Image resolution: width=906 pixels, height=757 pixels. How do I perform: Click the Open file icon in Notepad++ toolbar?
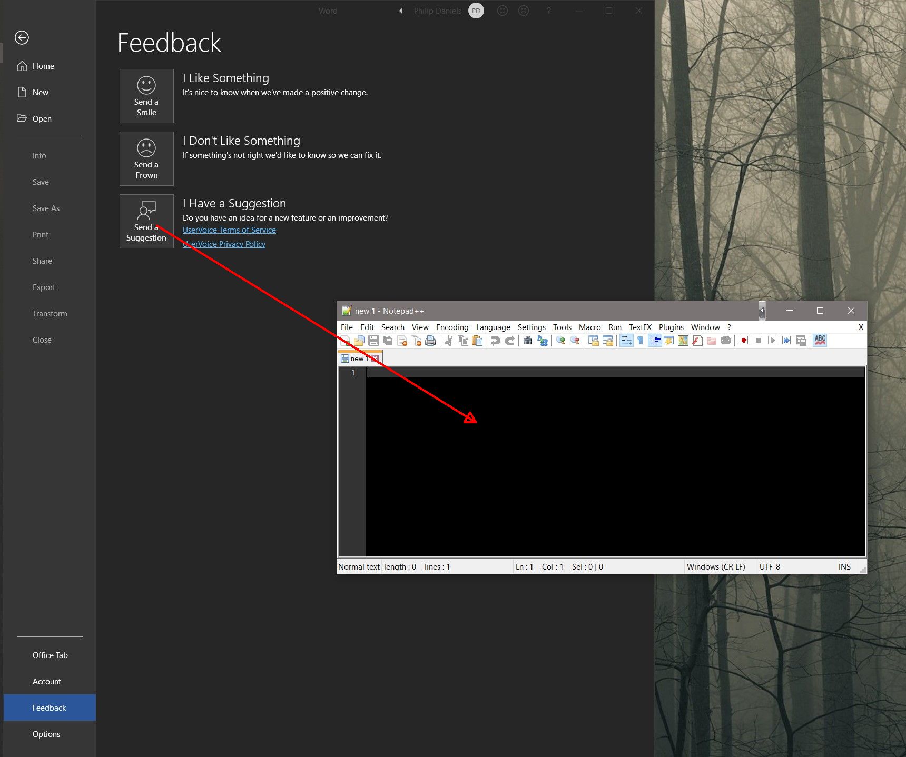tap(359, 341)
